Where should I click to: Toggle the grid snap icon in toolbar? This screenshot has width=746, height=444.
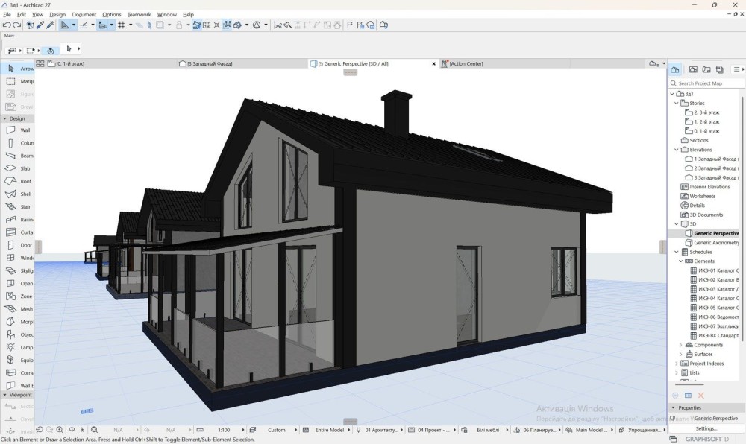click(x=121, y=25)
